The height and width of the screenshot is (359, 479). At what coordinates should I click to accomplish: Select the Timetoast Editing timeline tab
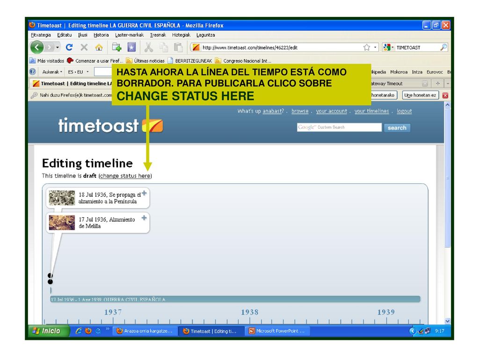(x=72, y=83)
